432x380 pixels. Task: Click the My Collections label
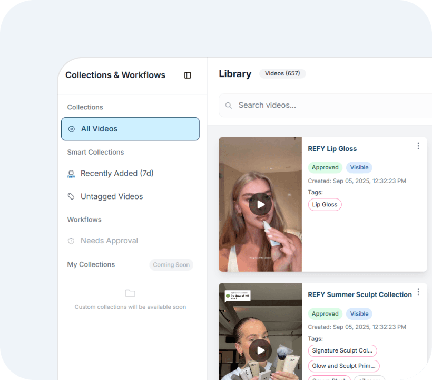pyautogui.click(x=91, y=264)
